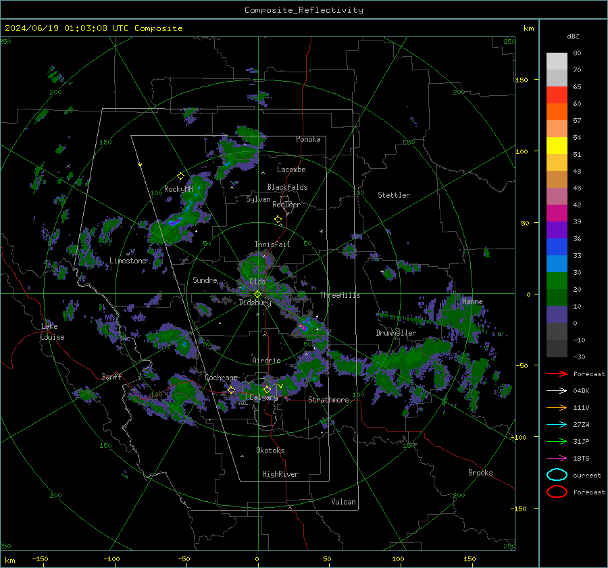Click the Stettler town label
608x568 pixels.
[x=394, y=195]
